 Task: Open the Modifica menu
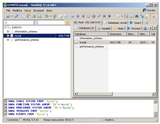(x=17, y=10)
